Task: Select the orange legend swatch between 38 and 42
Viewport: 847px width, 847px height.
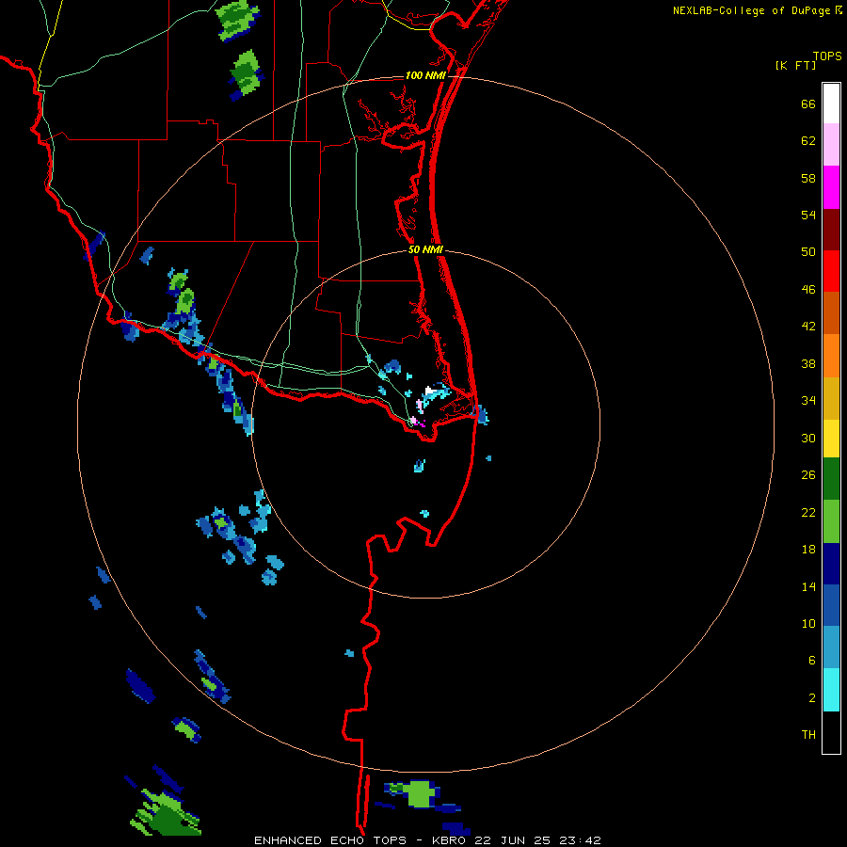Action: tap(831, 356)
